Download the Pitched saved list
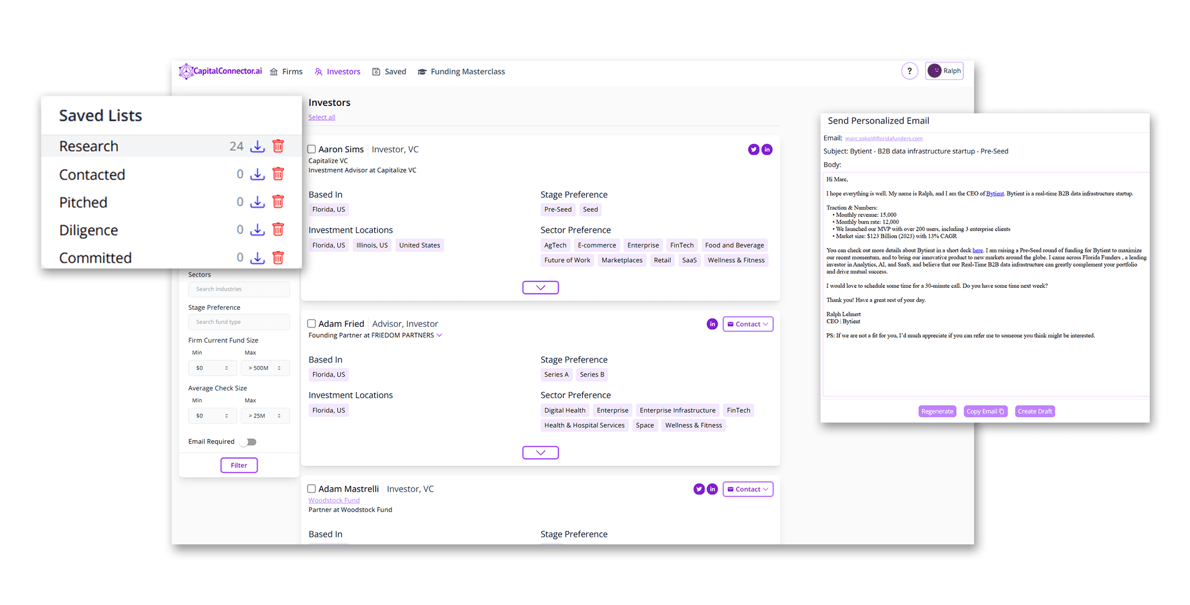This screenshot has width=1190, height=605. coord(258,202)
